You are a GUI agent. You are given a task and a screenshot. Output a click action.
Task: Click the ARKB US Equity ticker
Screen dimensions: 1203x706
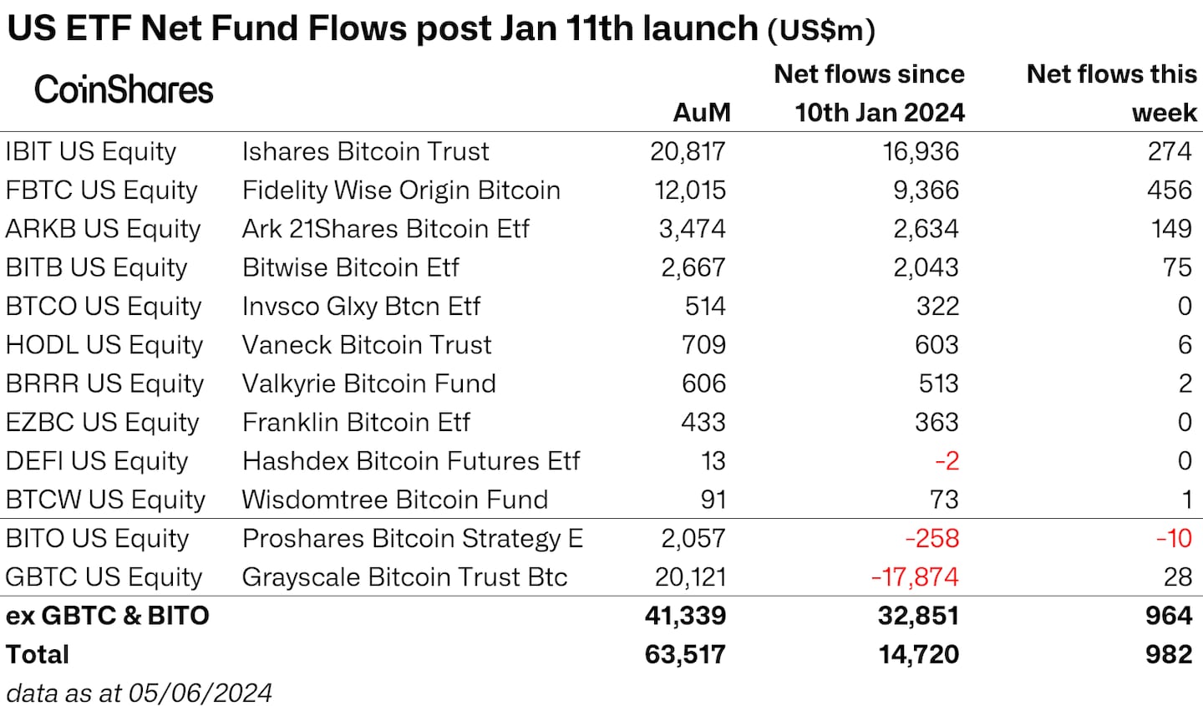(x=103, y=229)
